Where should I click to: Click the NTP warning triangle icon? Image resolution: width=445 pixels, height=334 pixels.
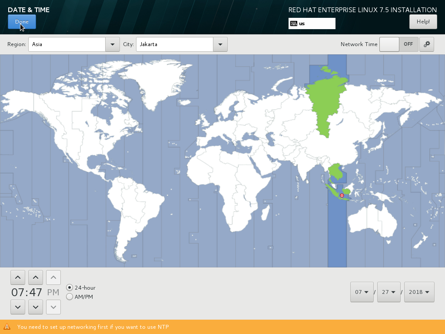7,327
